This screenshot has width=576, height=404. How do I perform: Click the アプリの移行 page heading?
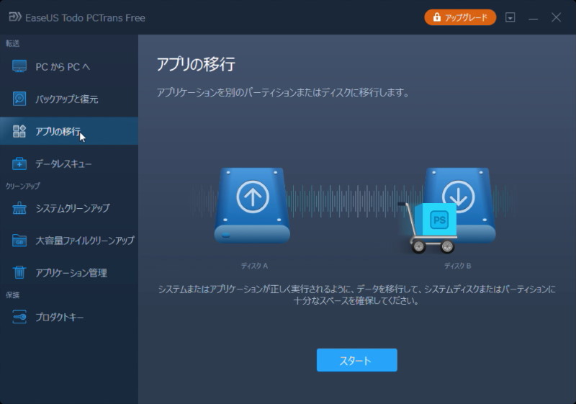click(x=196, y=64)
